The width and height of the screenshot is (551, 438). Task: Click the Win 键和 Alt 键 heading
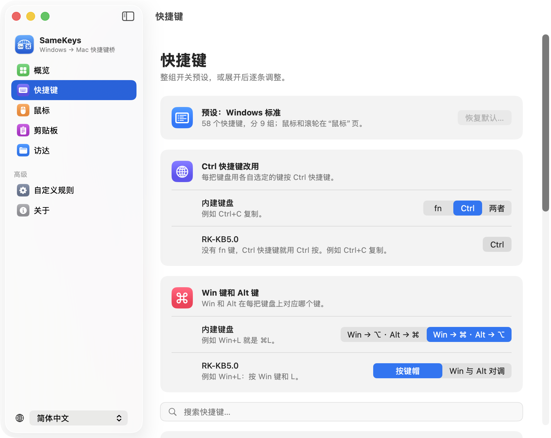coord(230,293)
